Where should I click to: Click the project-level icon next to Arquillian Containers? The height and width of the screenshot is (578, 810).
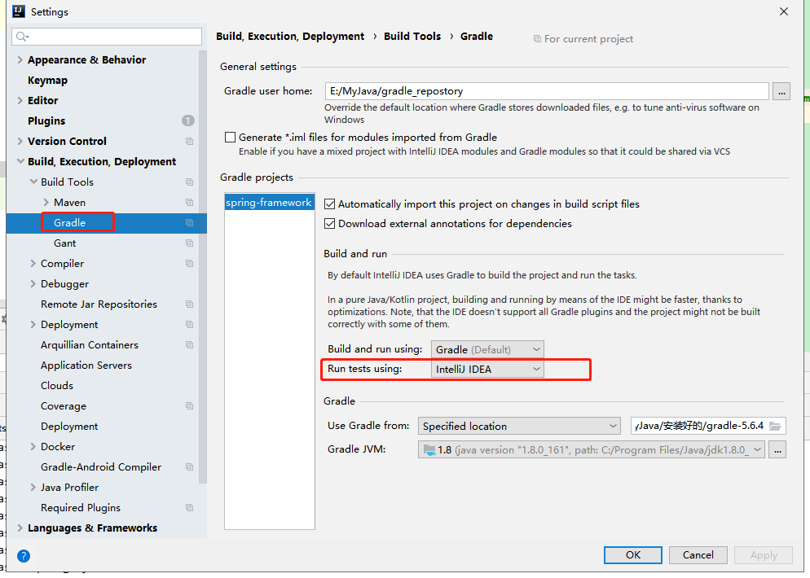tap(190, 344)
